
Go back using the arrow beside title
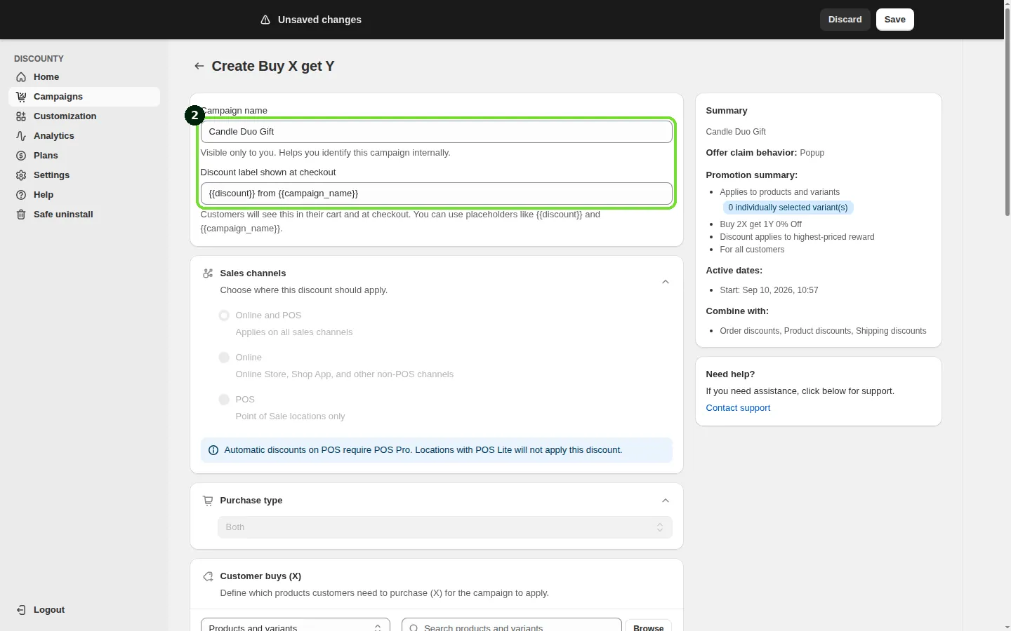pos(199,66)
